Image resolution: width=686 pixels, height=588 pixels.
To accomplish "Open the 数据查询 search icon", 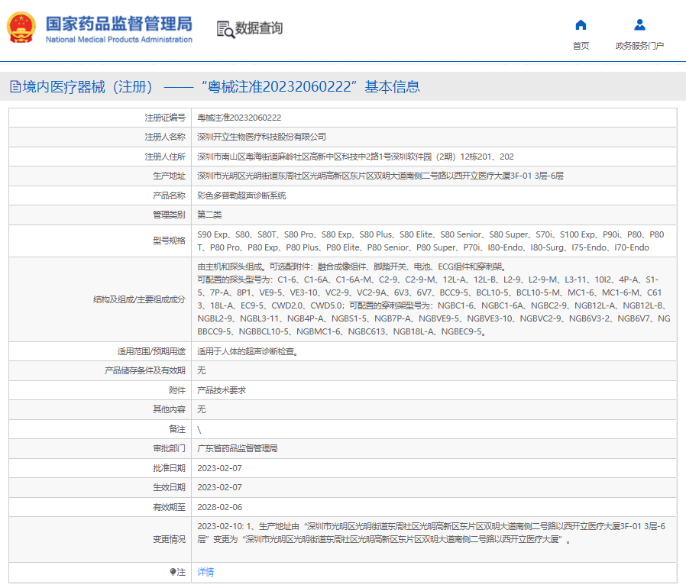I will [226, 29].
